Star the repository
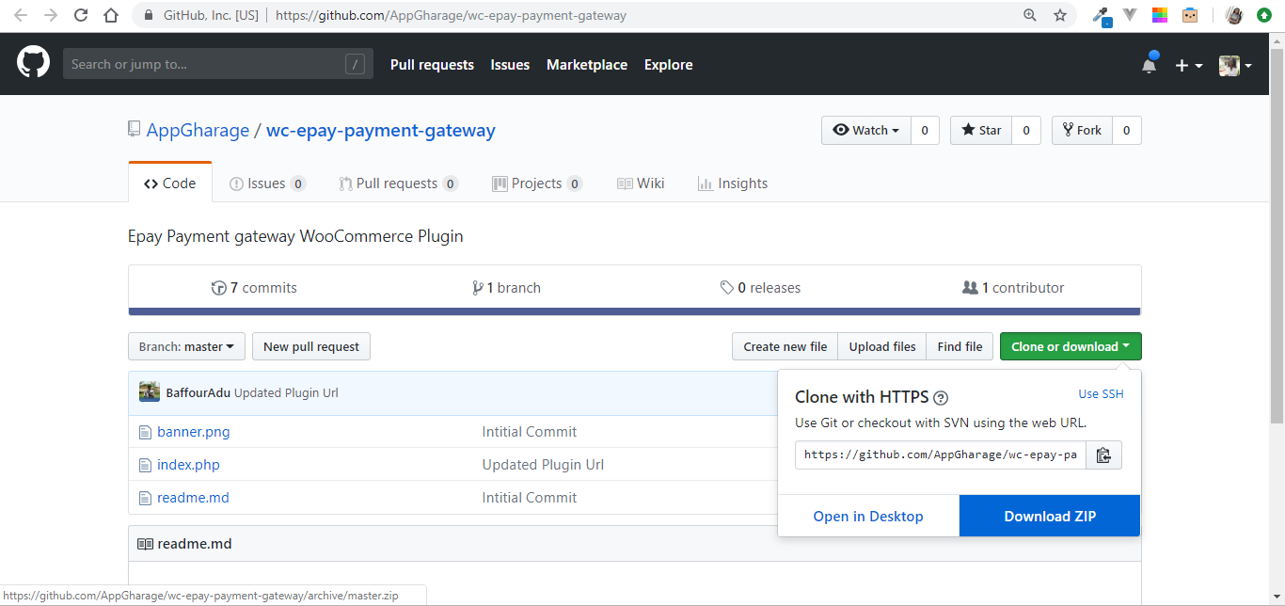The width and height of the screenshot is (1285, 606). tap(981, 130)
